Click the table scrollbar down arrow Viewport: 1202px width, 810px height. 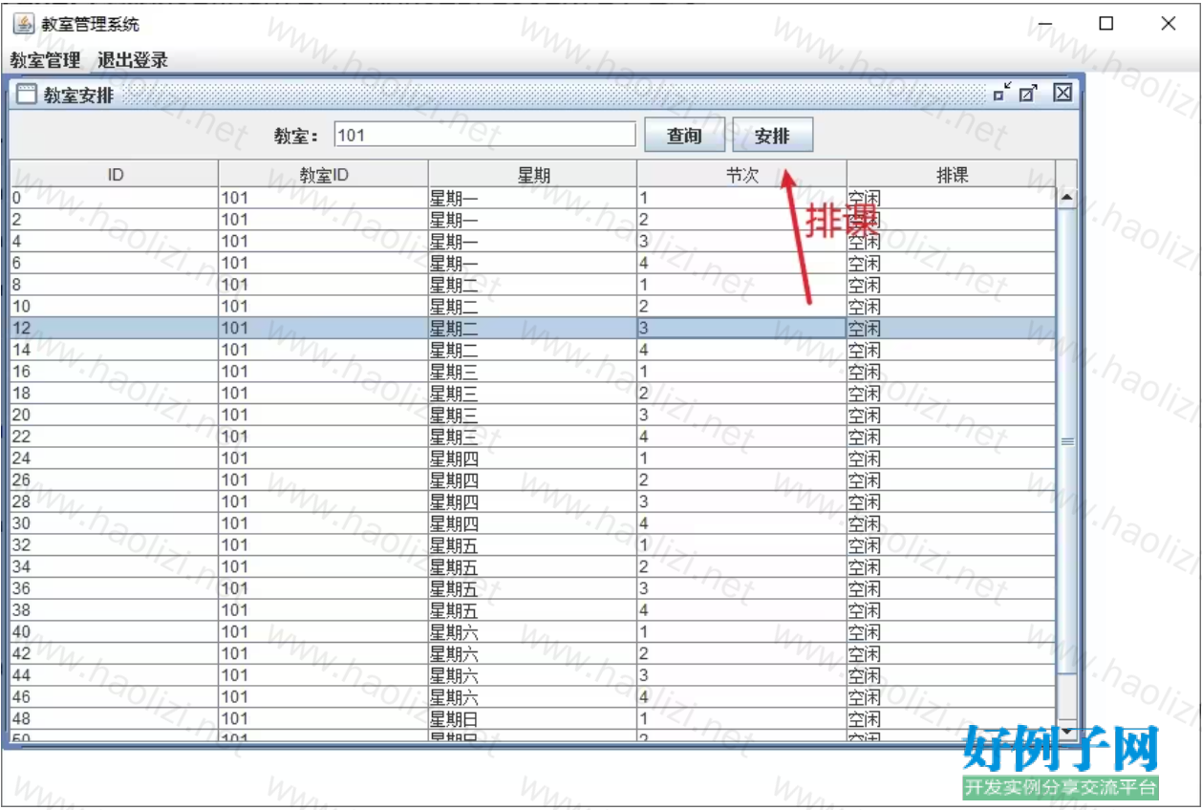pos(1066,732)
